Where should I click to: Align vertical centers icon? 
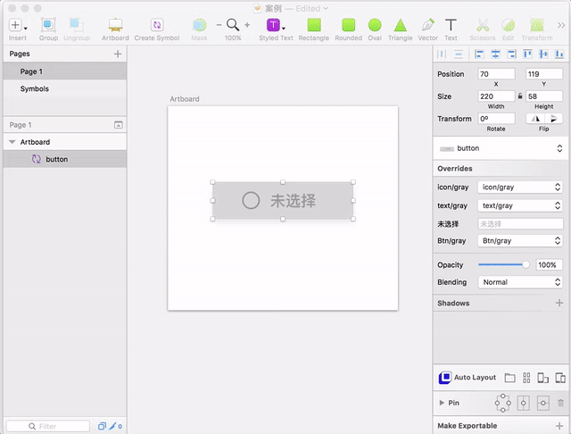(x=543, y=54)
